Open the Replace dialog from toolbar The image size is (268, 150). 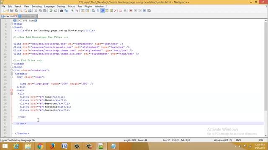(x=66, y=10)
